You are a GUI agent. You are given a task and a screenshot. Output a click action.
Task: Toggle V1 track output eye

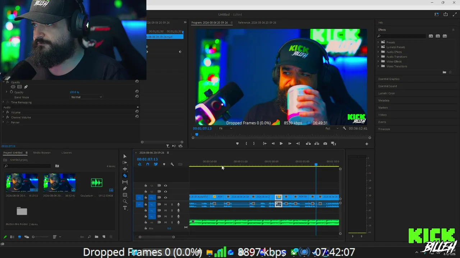166,197
